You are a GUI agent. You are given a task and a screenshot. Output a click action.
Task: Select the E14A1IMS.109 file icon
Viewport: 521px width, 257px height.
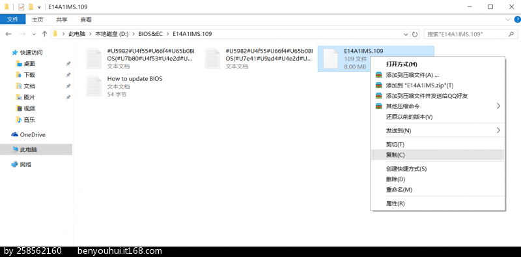(331, 59)
